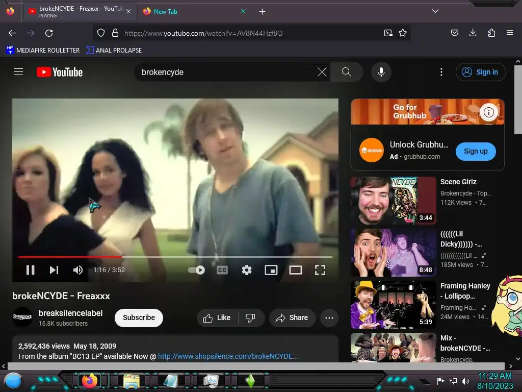Like the brokeNCYDE video
Image resolution: width=522 pixels, height=392 pixels.
217,317
